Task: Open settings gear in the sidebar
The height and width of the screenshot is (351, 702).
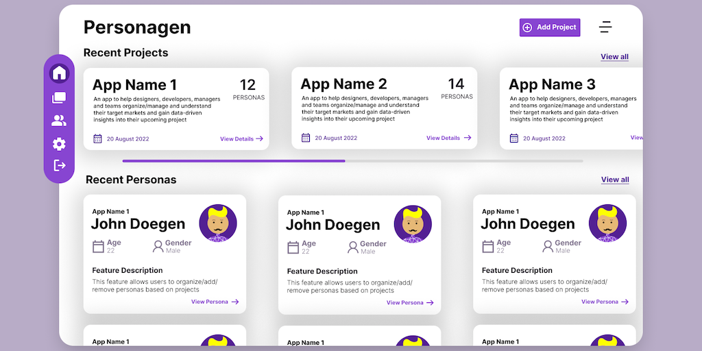Action: [59, 144]
